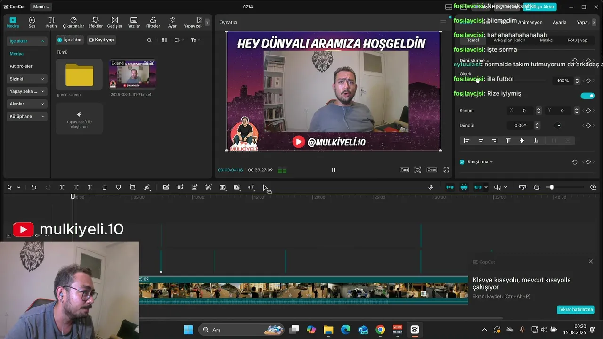Collapse the İçe aktar sidebar section
603x339 pixels.
coord(27,41)
